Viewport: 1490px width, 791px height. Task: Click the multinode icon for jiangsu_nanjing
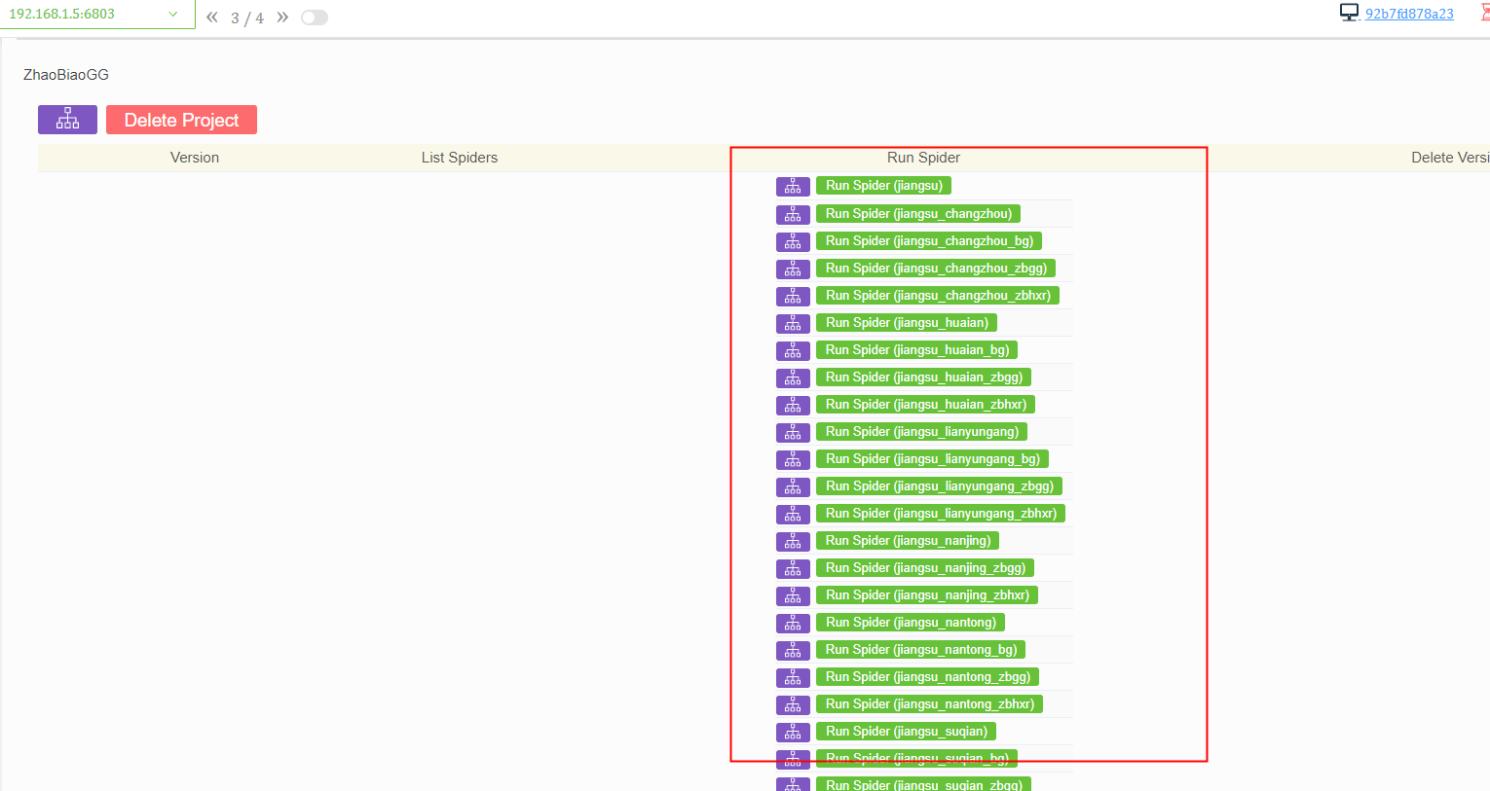coord(793,541)
